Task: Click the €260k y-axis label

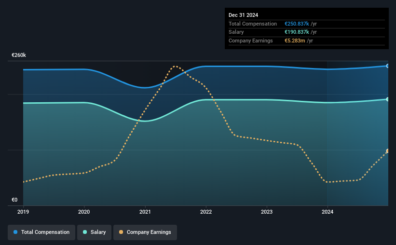Action: (x=19, y=55)
